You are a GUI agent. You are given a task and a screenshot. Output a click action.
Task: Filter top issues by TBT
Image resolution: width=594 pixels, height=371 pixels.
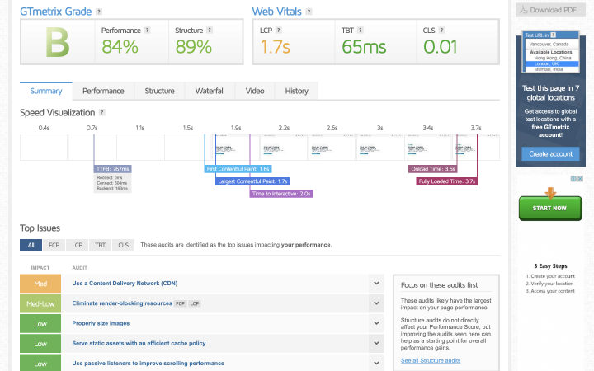[x=101, y=245]
